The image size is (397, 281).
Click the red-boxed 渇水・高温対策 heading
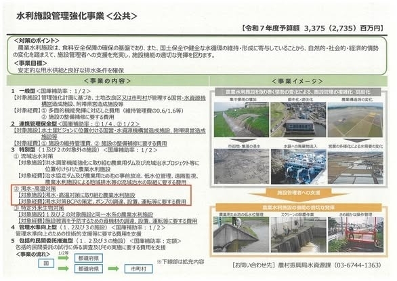tap(35, 189)
